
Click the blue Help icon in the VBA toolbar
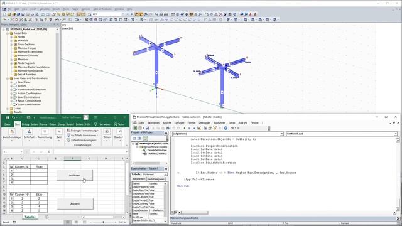[225, 128]
